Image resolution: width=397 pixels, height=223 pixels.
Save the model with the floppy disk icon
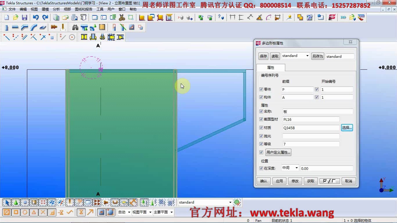pos(24,18)
